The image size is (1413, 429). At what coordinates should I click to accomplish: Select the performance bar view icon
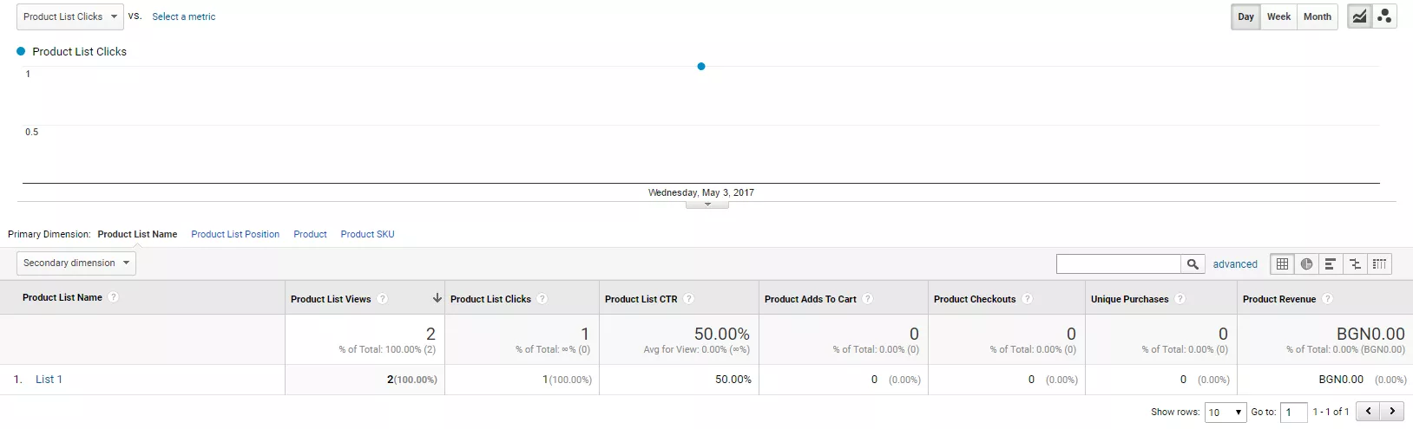click(1331, 264)
